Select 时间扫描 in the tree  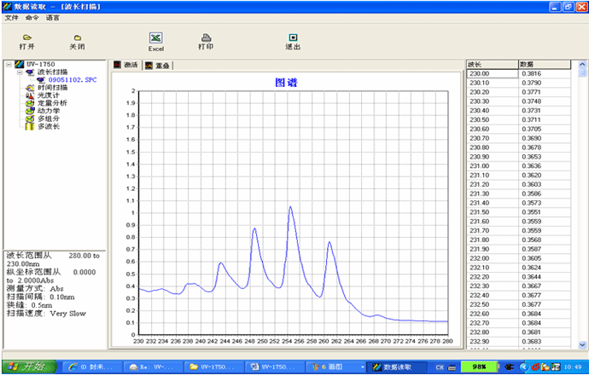point(50,88)
